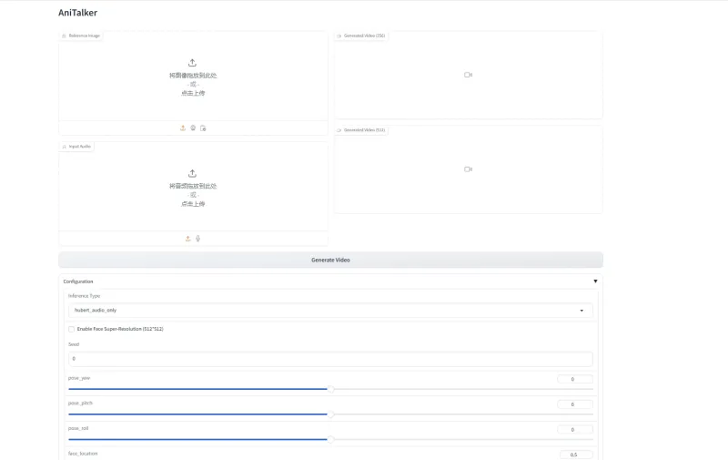Click the upload icon under Input Audio
728x460 pixels.
pos(187,239)
